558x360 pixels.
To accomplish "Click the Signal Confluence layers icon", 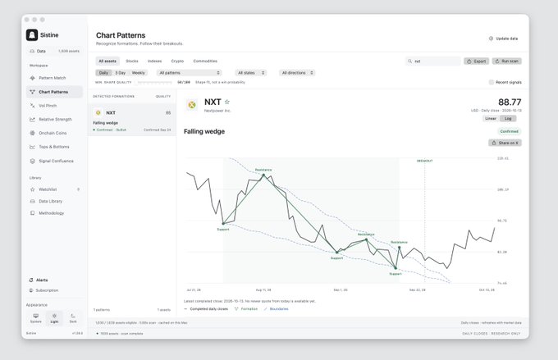I will 32,162.
